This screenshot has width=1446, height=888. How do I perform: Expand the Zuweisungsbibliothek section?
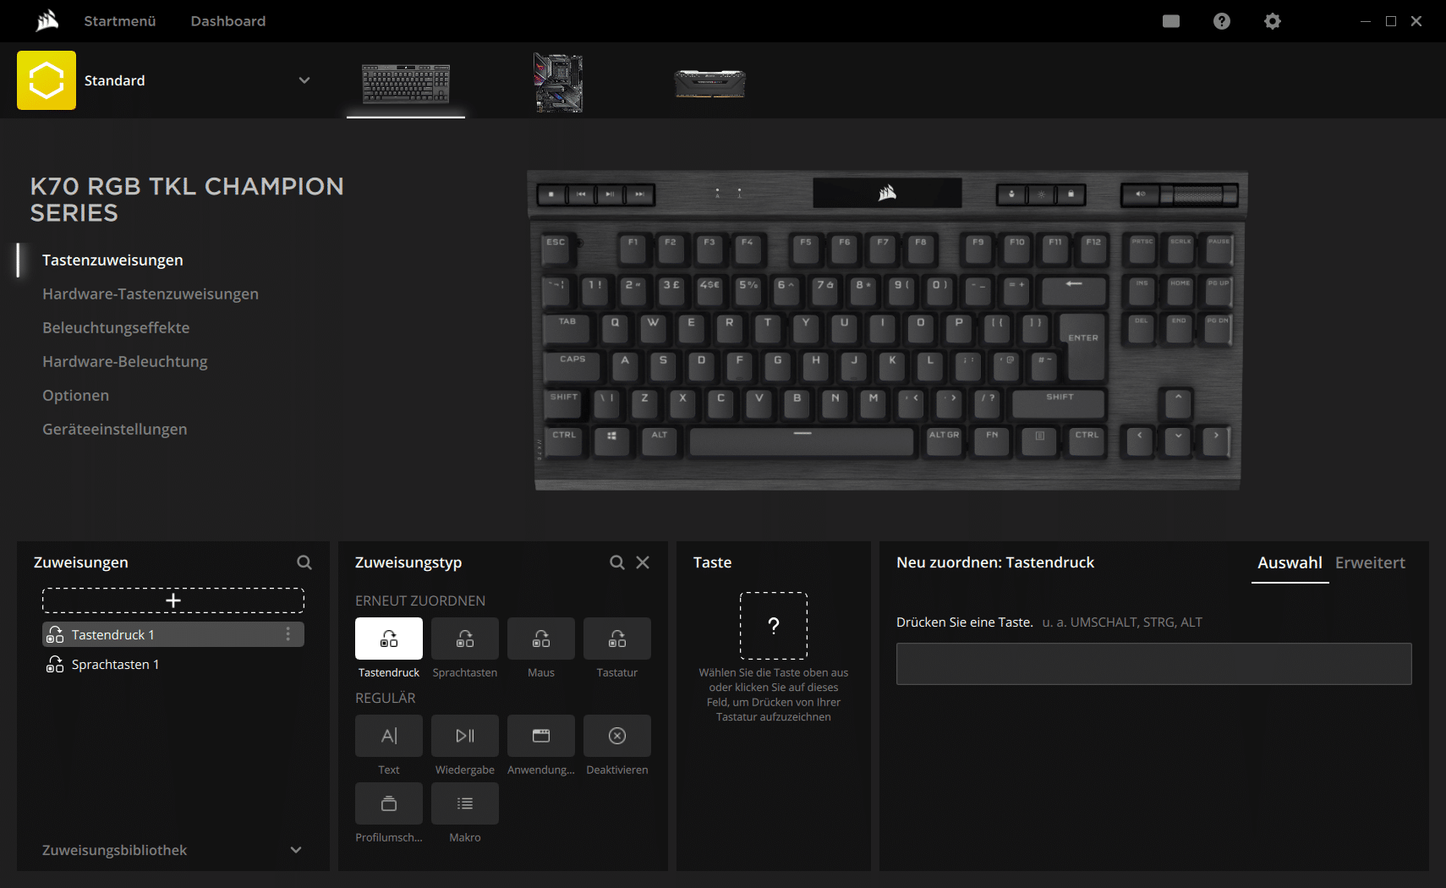point(296,850)
